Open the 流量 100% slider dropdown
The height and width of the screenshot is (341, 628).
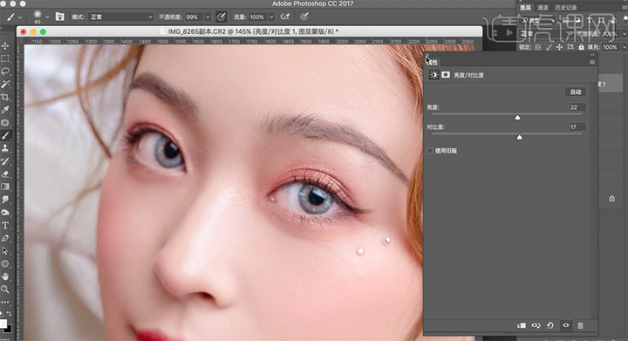(271, 17)
